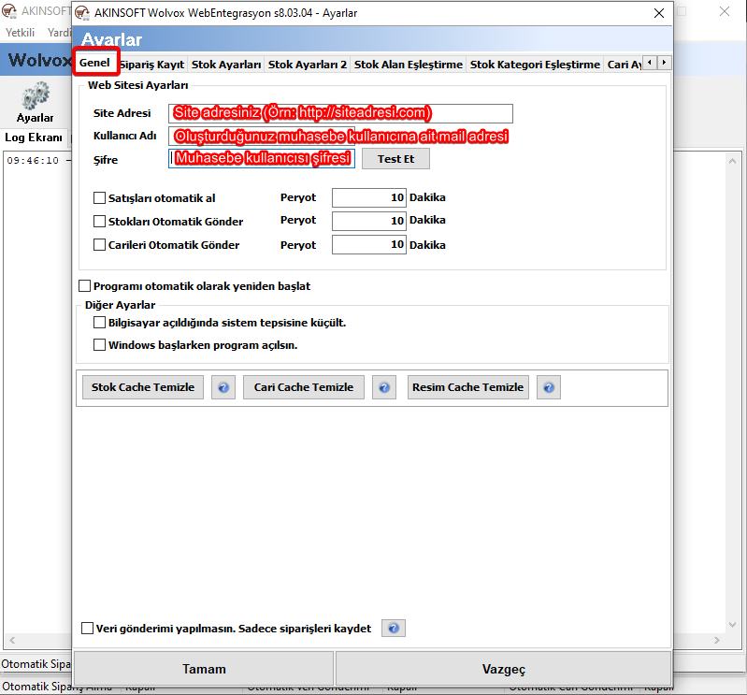Click Peryot field for Satışları otomatik al
747x695 pixels.
point(368,197)
